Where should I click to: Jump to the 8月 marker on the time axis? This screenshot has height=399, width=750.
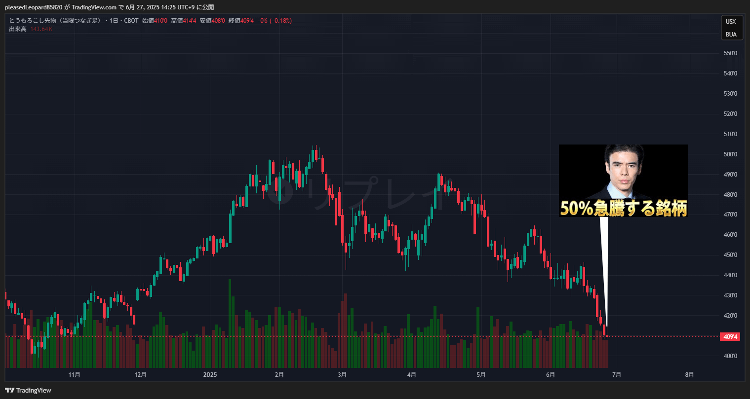[x=689, y=375]
